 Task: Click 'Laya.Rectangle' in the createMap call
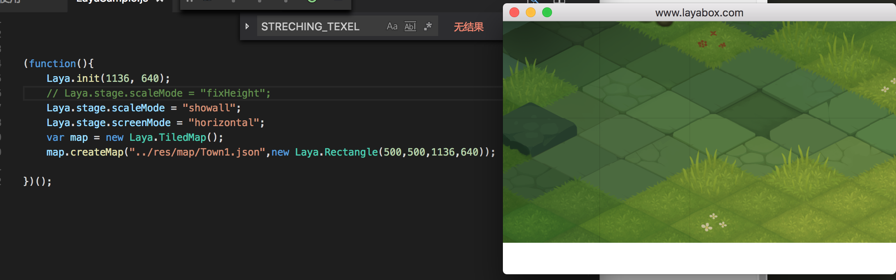[336, 152]
